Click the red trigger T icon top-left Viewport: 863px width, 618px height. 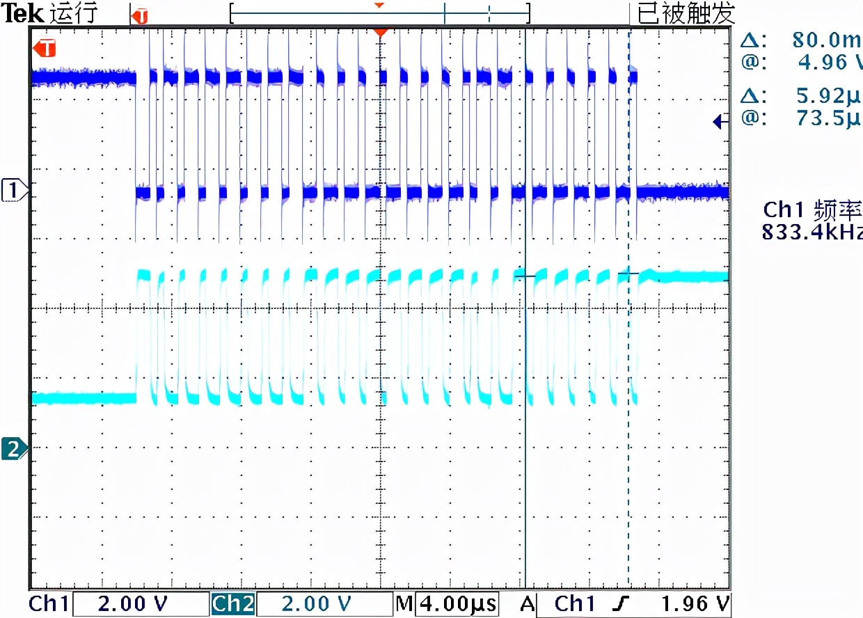[x=141, y=15]
